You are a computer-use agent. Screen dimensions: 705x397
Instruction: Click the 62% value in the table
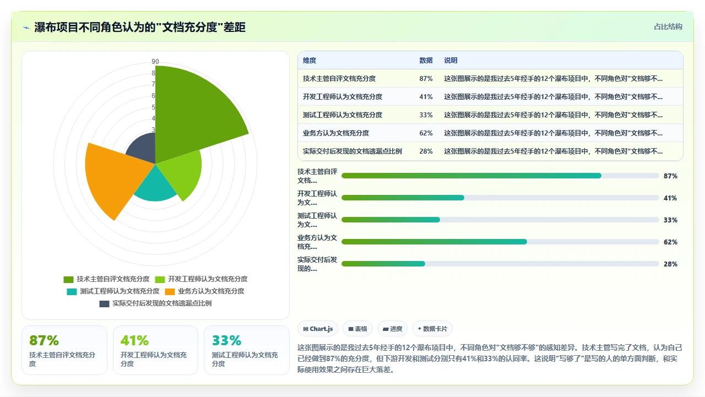coord(426,133)
